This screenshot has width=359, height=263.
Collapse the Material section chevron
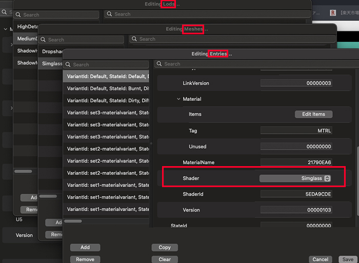178,99
